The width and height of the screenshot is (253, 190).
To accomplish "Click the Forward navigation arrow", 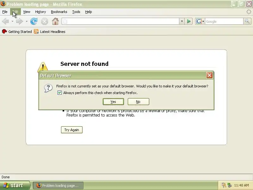I will click(20, 21).
